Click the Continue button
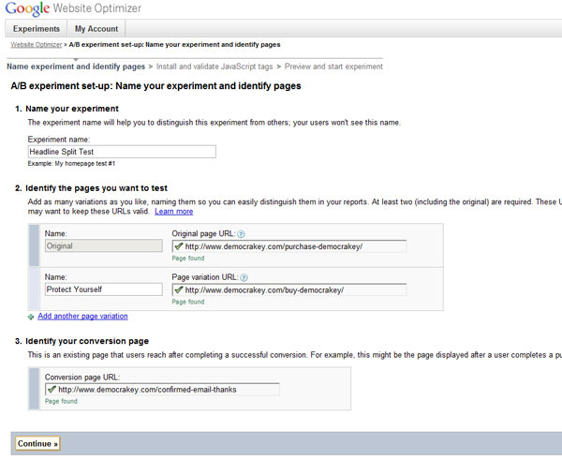This screenshot has width=562, height=459. (37, 444)
